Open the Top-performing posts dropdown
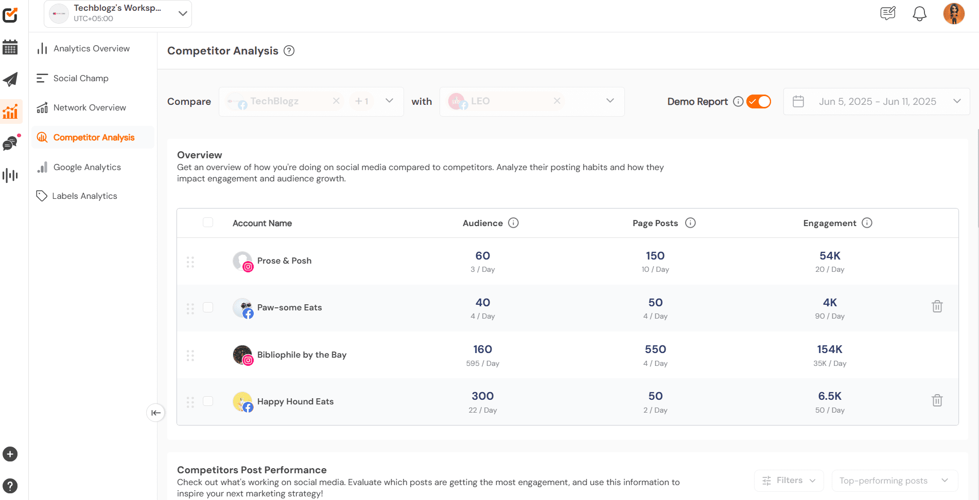Viewport: 979px width, 500px height. click(895, 480)
